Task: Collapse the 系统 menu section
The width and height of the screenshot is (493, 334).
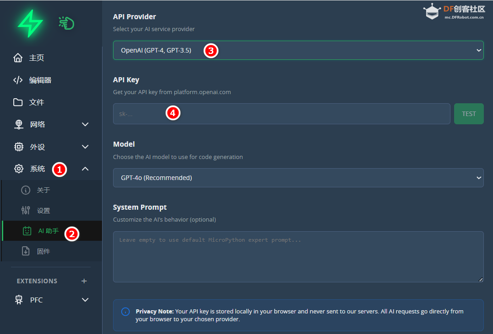Action: [85, 169]
